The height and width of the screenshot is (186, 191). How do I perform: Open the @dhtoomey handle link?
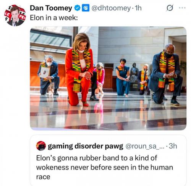point(111,8)
